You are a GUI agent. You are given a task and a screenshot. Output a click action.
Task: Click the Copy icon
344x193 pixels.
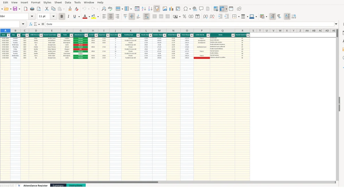(x=53, y=9)
